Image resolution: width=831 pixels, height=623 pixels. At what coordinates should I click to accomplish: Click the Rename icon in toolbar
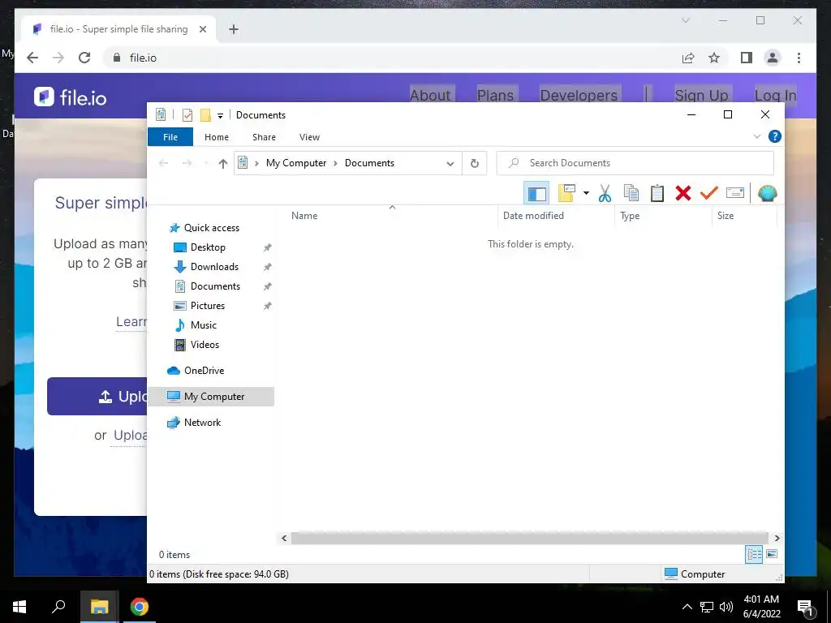[x=735, y=193]
